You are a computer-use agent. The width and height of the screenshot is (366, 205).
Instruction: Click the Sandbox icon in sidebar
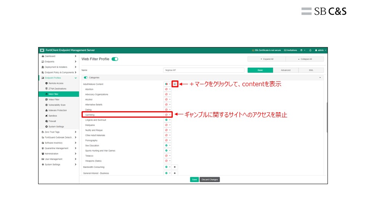pyautogui.click(x=47, y=116)
